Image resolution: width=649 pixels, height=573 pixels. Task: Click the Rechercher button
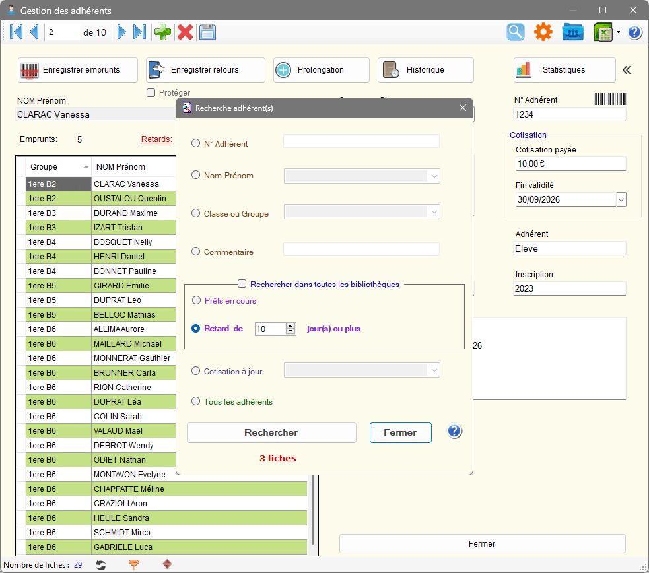(271, 432)
